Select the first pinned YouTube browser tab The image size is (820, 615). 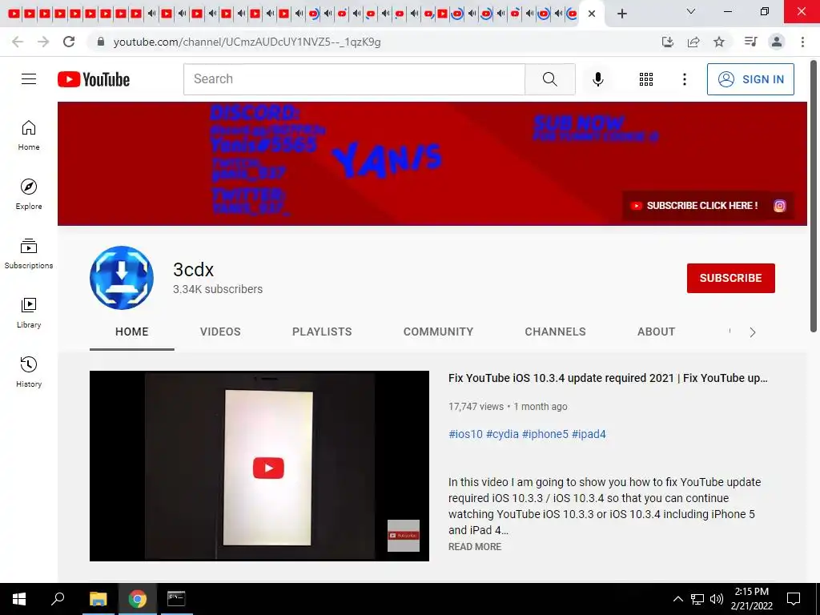tap(14, 14)
